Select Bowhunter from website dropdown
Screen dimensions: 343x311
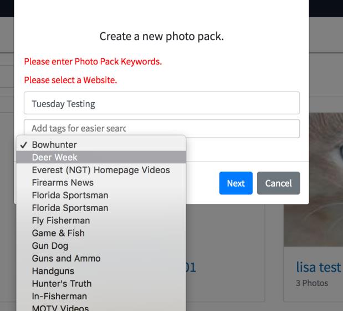coord(101,144)
